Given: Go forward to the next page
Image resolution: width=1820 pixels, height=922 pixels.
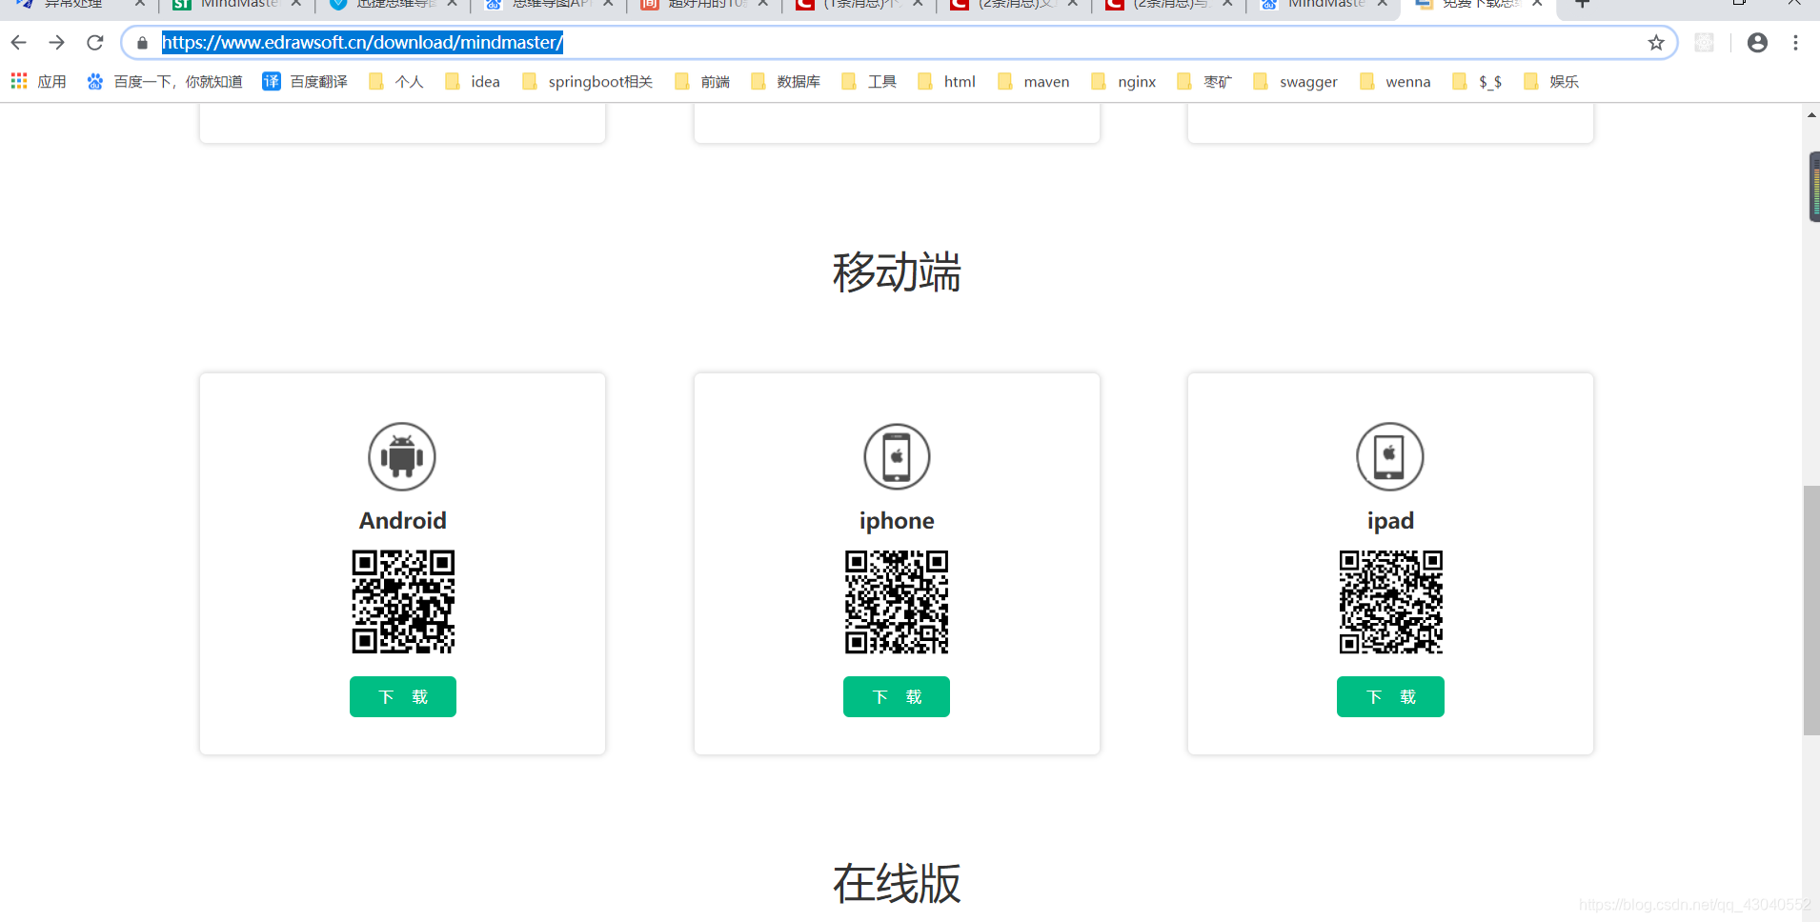Looking at the screenshot, I should [56, 43].
